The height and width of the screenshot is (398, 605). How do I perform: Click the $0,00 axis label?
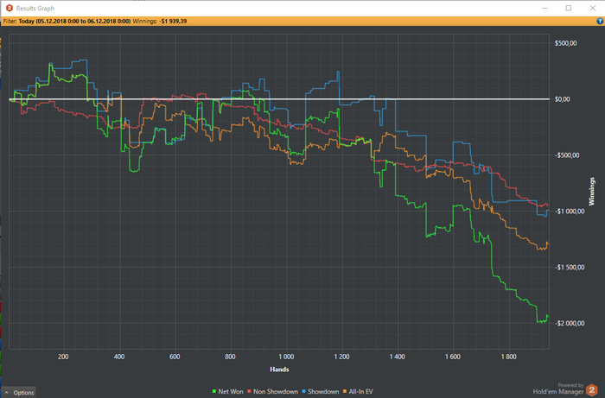click(562, 99)
